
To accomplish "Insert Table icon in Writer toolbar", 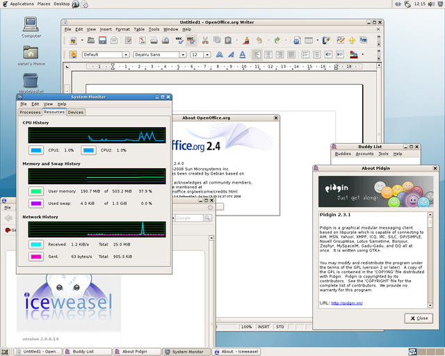I will pyautogui.click(x=309, y=40).
